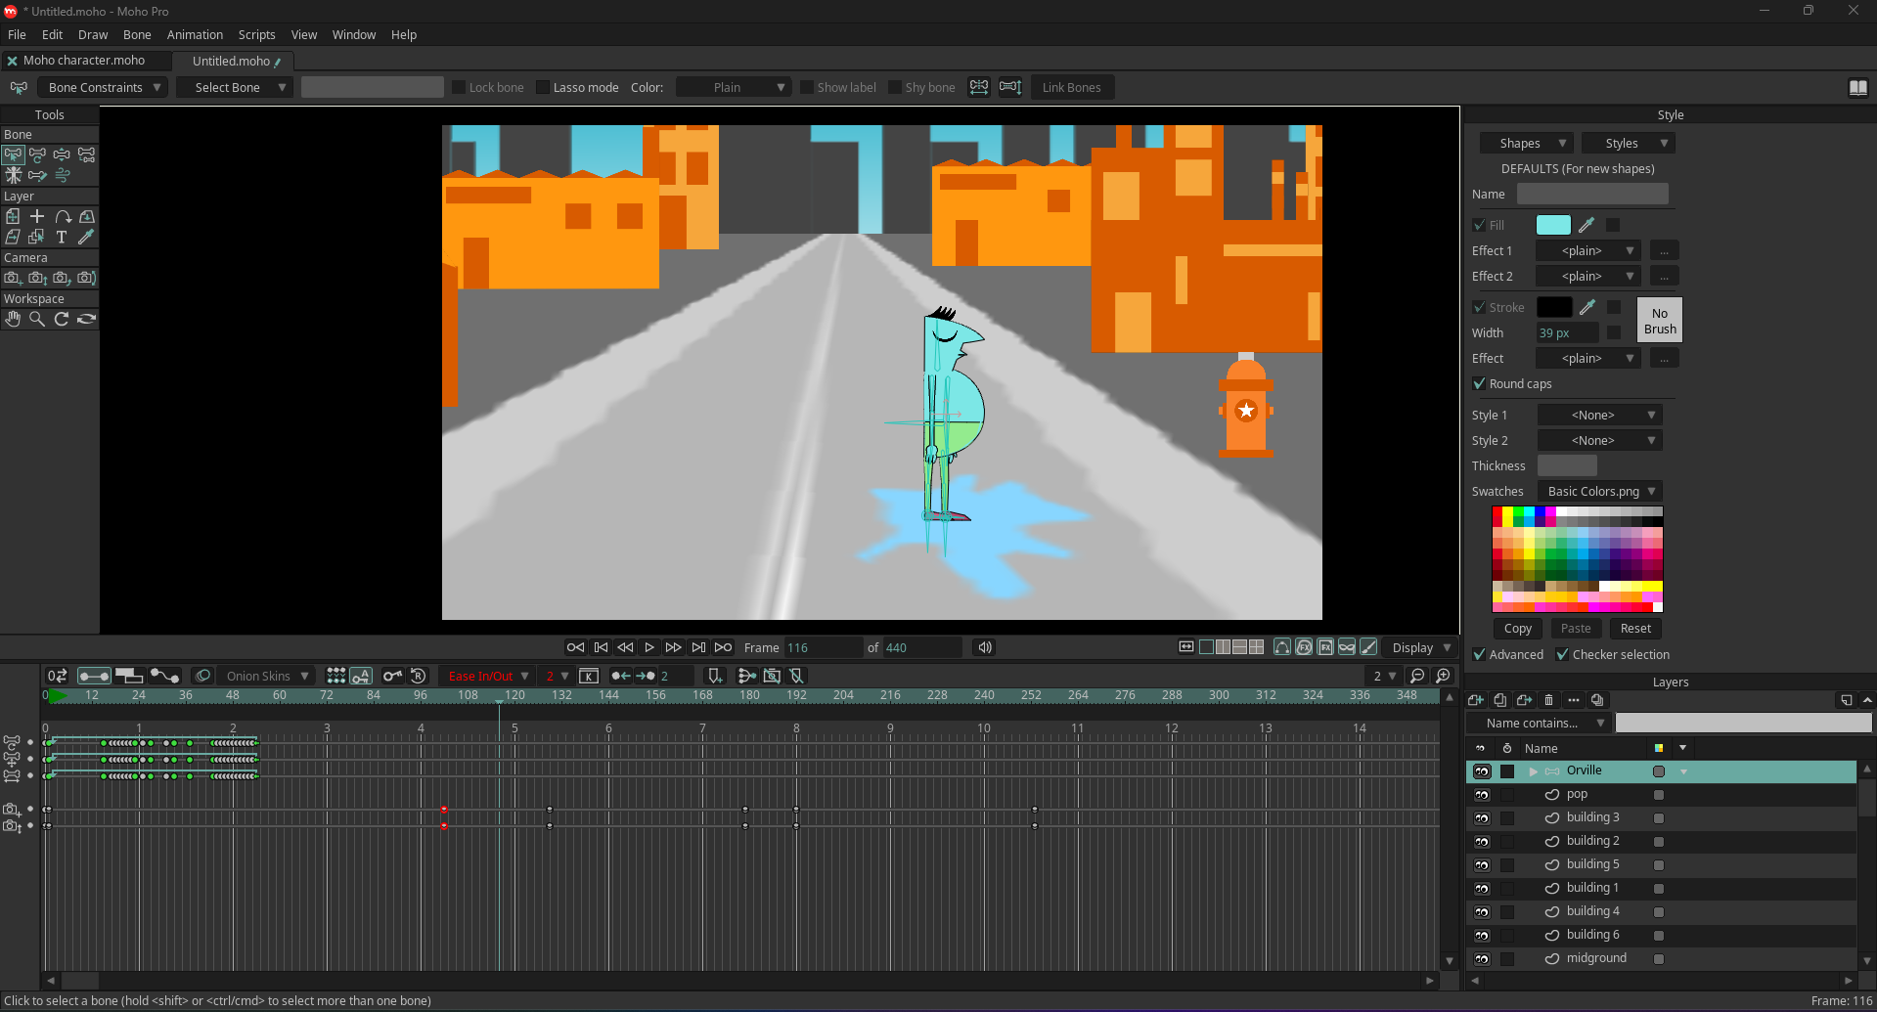Toggle Checker selection checkbox
This screenshot has width=1877, height=1012.
(1563, 654)
